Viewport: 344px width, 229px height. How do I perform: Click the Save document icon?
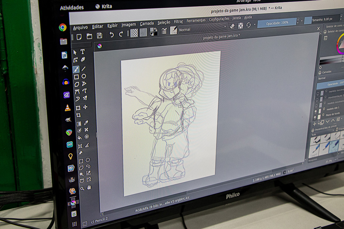coord(100,36)
